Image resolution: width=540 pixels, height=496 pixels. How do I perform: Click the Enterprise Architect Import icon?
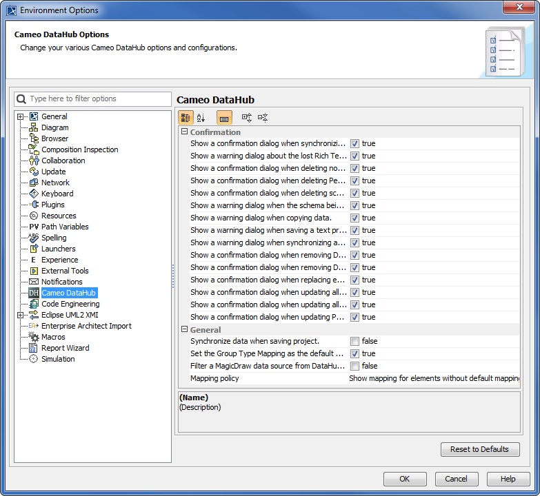click(33, 326)
